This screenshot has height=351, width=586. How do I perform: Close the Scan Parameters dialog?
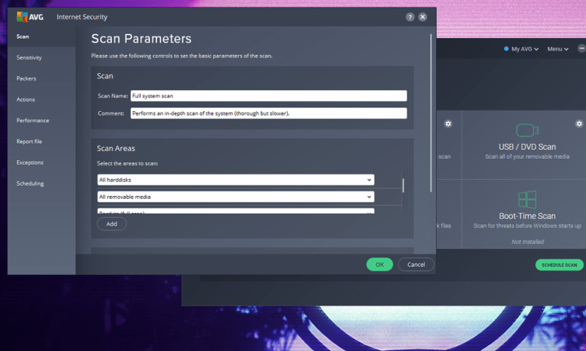pyautogui.click(x=423, y=17)
